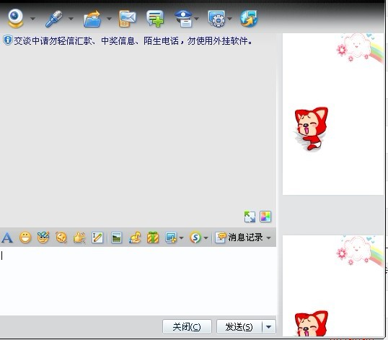
Task: Insert a picture into the message
Action: 116,237
